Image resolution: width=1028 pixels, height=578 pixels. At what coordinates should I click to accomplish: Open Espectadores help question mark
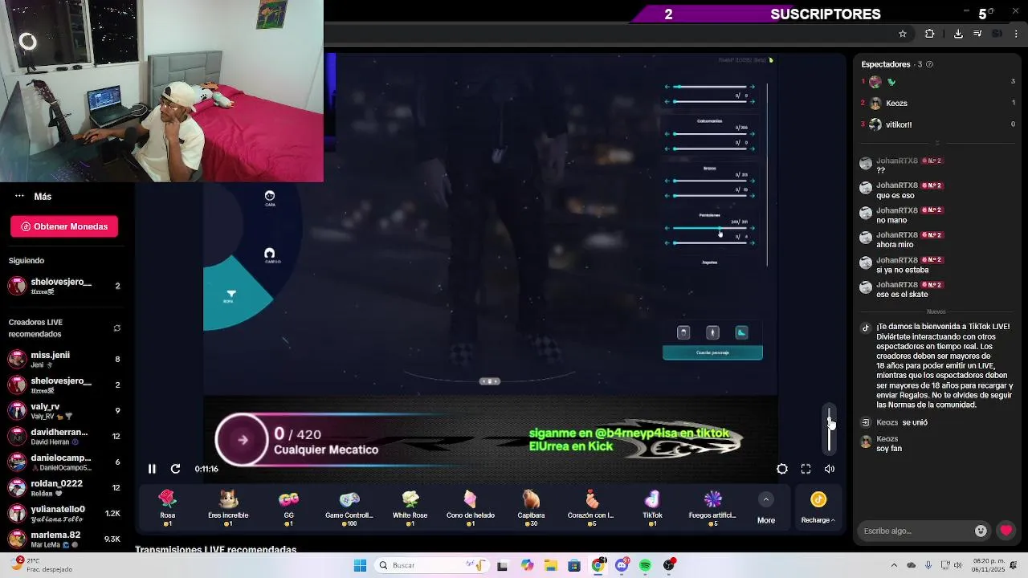929,64
